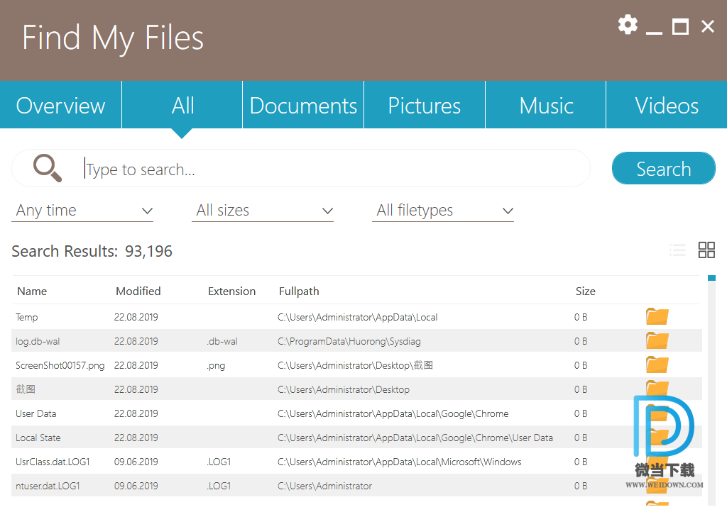Select the log.db-wal file name
Screen dimensions: 727x512
[x=38, y=341]
